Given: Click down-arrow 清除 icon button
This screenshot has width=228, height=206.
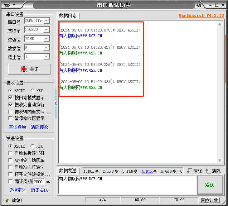Looking at the screenshot, I should (194, 171).
